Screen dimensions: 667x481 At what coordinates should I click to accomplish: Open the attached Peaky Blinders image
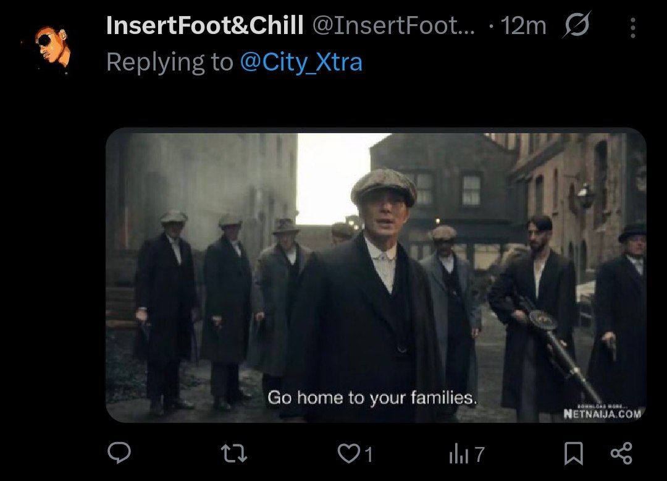coord(375,275)
